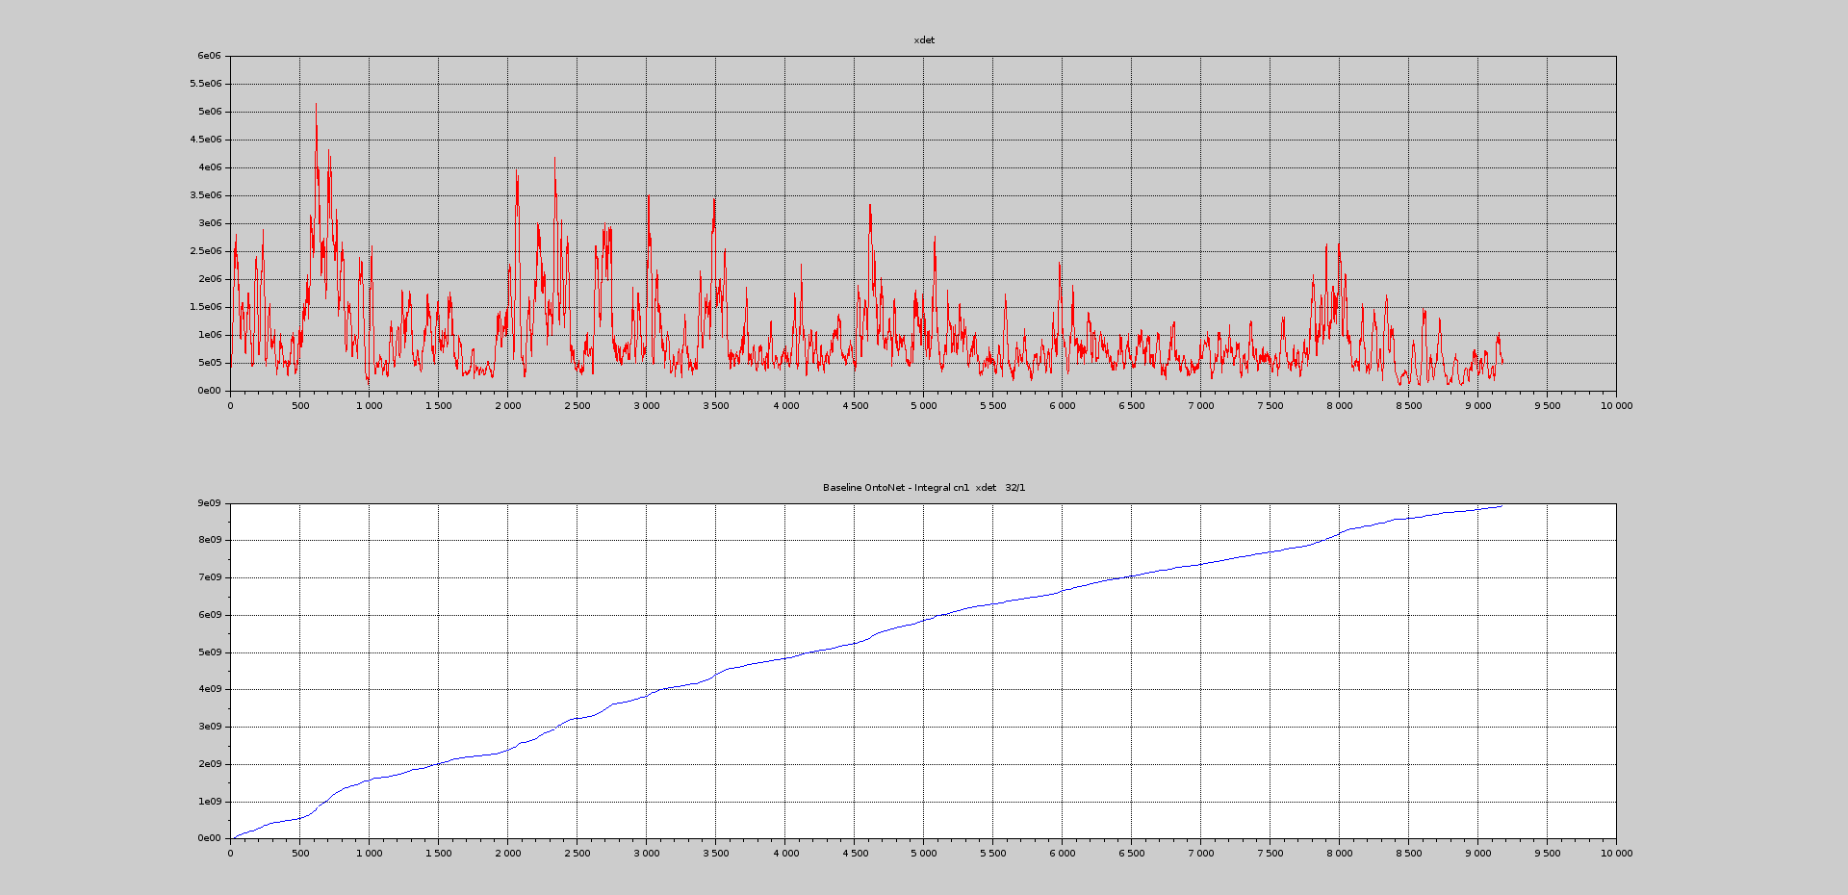The width and height of the screenshot is (1848, 895).
Task: Click "10 000" x-axis label under bottom plot
Action: (1616, 854)
